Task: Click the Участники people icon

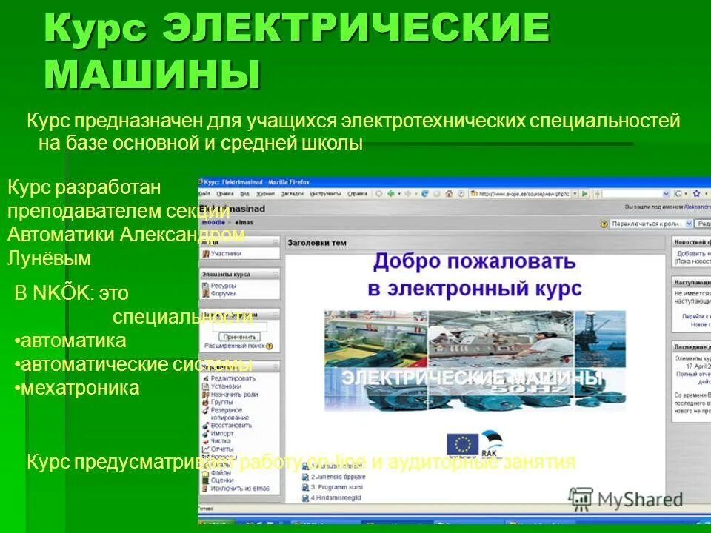Action: (205, 254)
